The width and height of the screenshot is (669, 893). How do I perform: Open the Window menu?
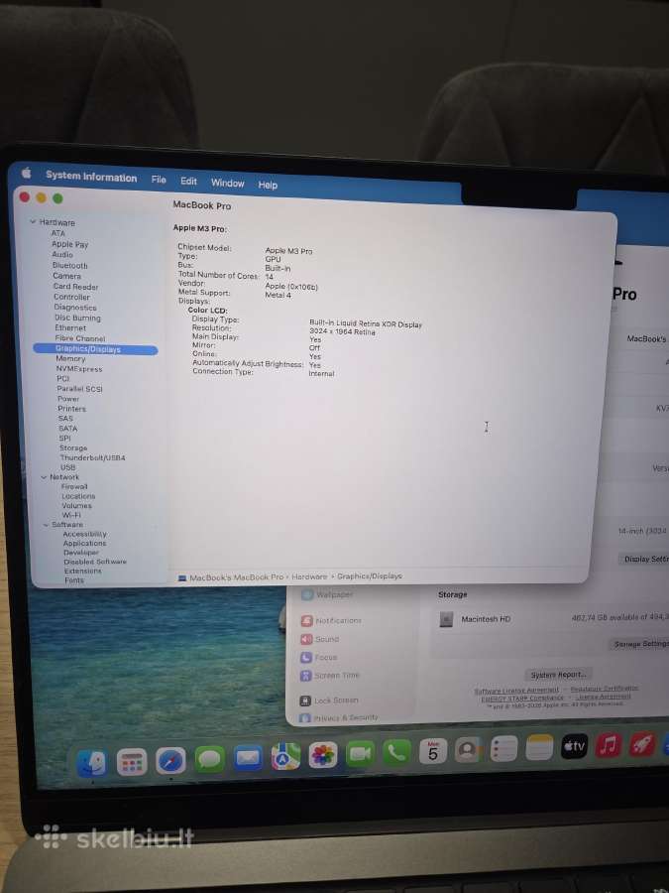[x=228, y=183]
